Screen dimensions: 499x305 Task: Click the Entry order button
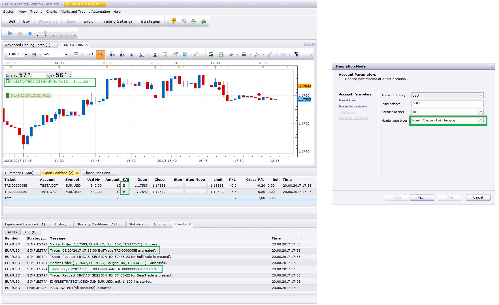tap(88, 21)
